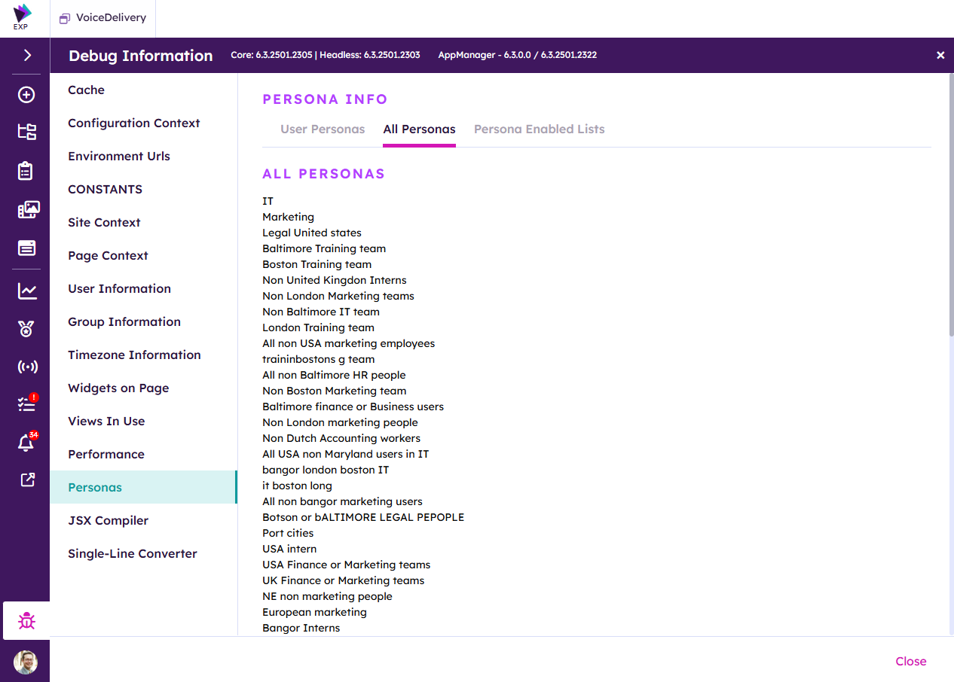The image size is (954, 682).
Task: Open the JSX Compiler menu item
Action: [x=108, y=520]
